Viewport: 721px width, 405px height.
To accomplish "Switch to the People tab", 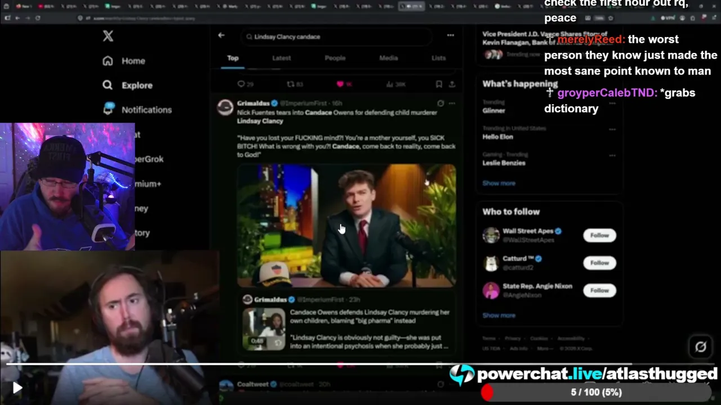I will (335, 58).
